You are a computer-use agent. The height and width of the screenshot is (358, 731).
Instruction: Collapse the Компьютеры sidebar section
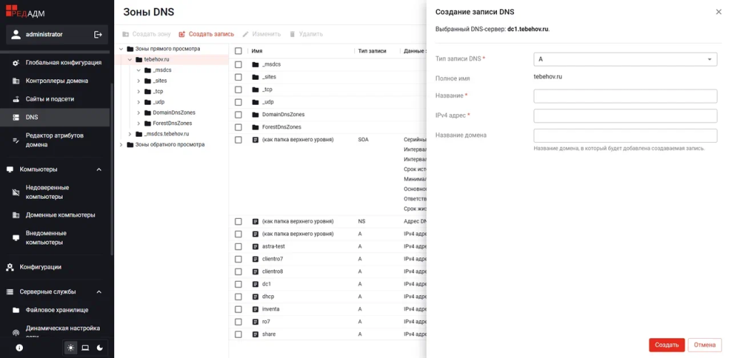tap(99, 170)
